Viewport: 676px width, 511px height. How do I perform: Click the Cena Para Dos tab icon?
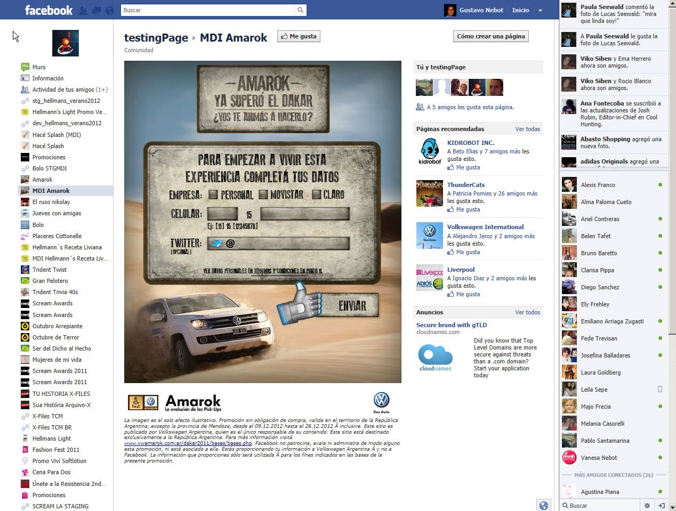click(x=25, y=472)
